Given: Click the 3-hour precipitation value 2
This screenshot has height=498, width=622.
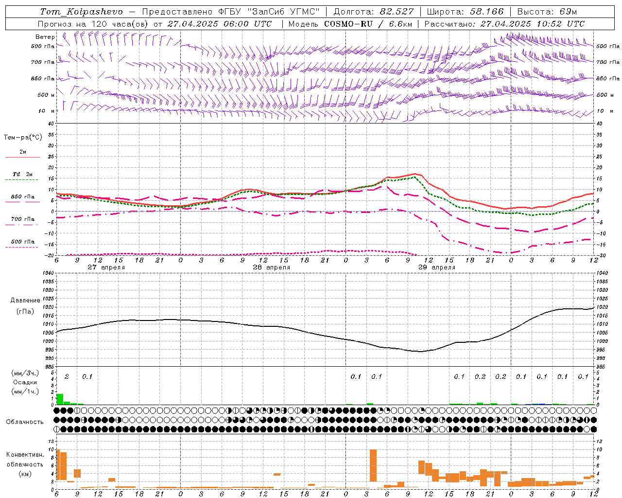Looking at the screenshot, I should (x=67, y=376).
